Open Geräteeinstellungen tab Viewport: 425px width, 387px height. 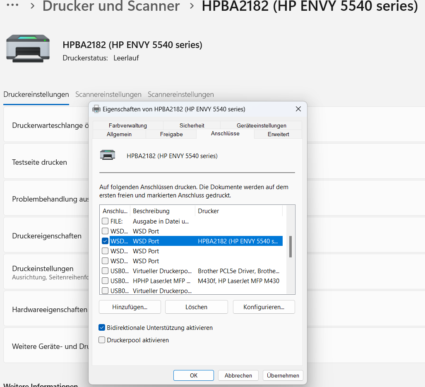(x=261, y=125)
